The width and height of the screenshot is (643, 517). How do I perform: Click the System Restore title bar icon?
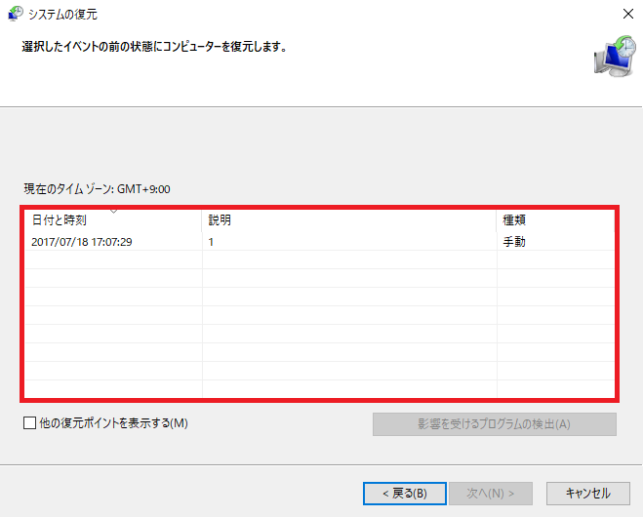16,13
